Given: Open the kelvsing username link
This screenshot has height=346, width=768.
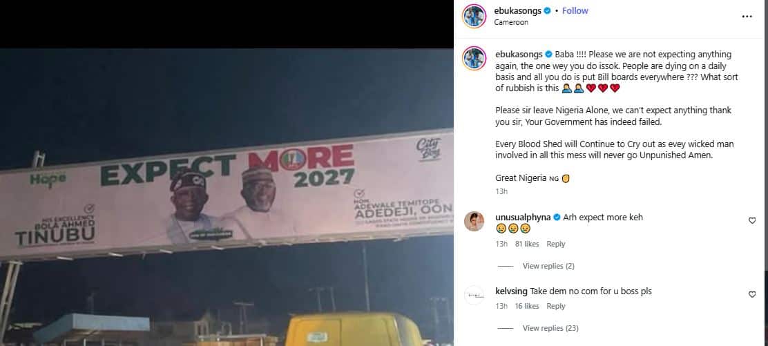Looking at the screenshot, I should pos(510,291).
